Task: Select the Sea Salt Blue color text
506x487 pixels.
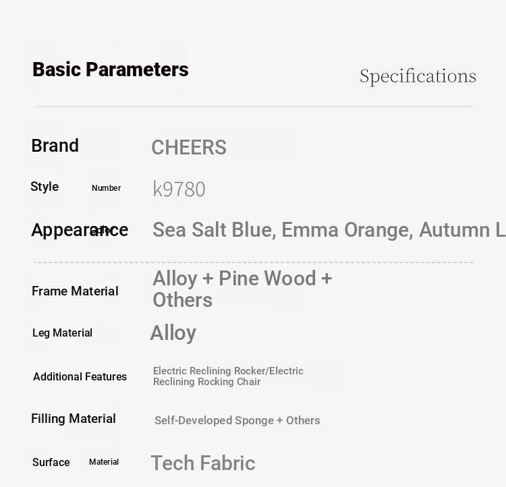Action: (x=215, y=230)
